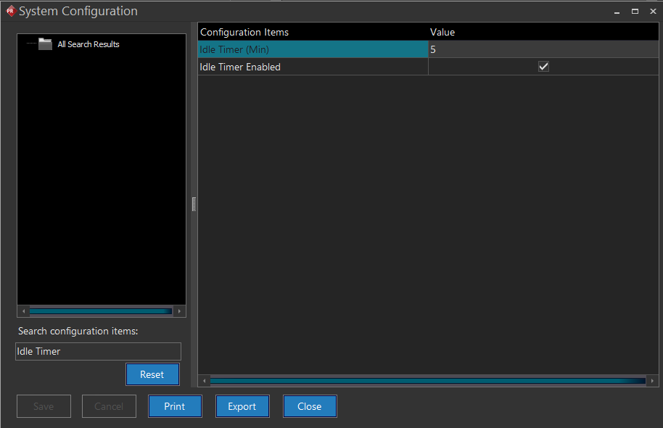Image resolution: width=663 pixels, height=428 pixels.
Task: Click right arrow of tree panel scrollbar
Action: pos(180,310)
